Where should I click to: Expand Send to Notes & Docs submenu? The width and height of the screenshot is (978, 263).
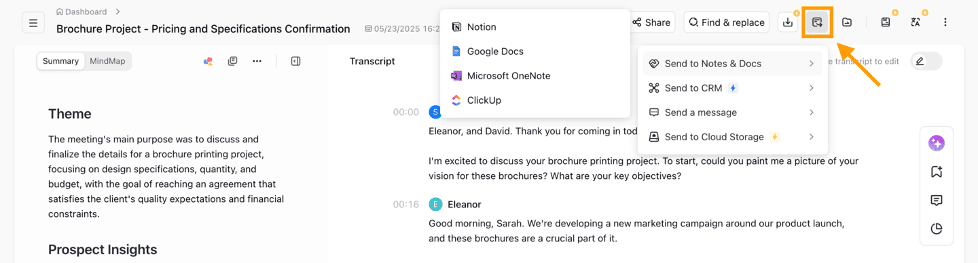[732, 64]
